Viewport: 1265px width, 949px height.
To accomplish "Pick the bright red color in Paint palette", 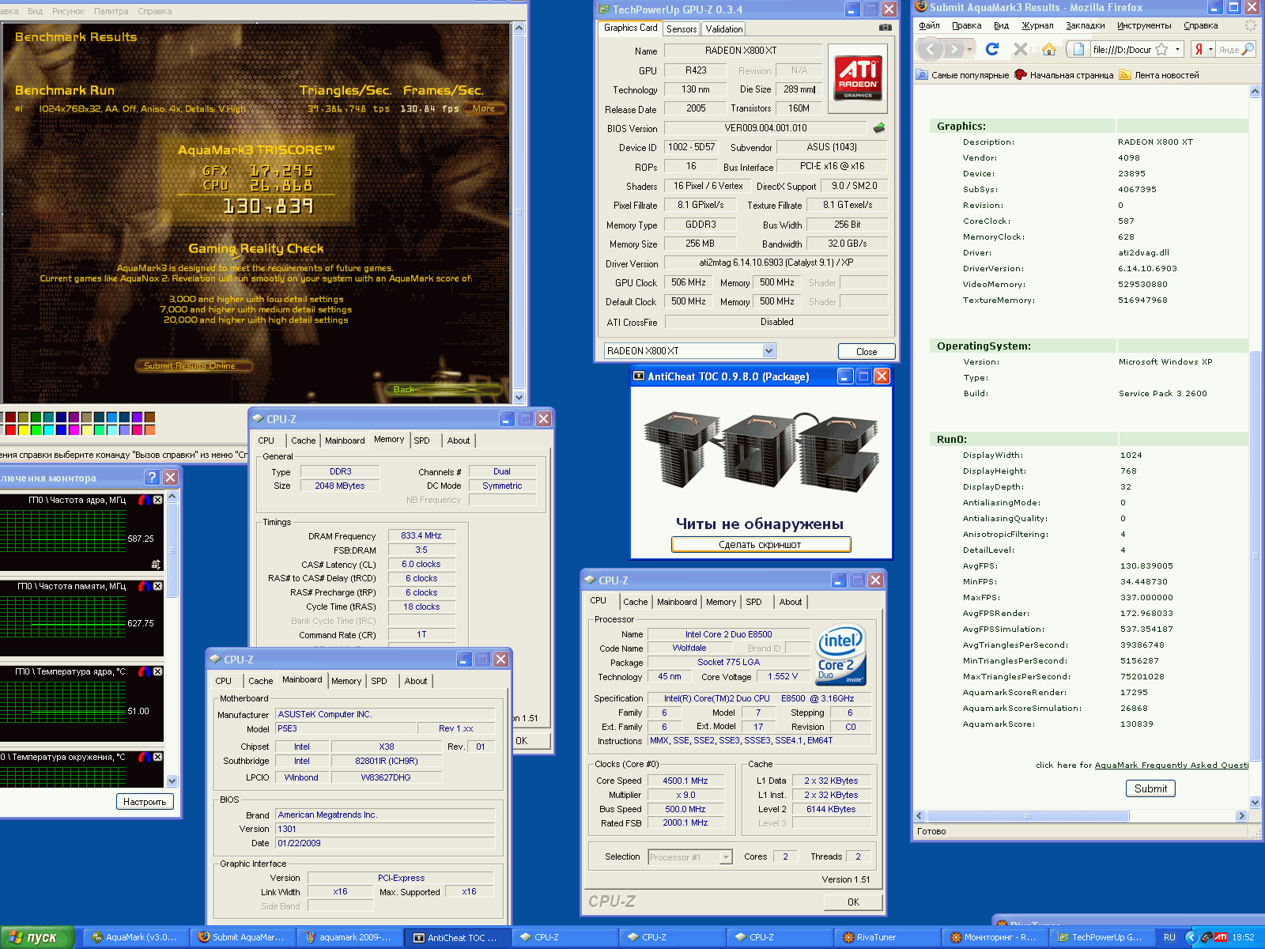I will coord(11,430).
